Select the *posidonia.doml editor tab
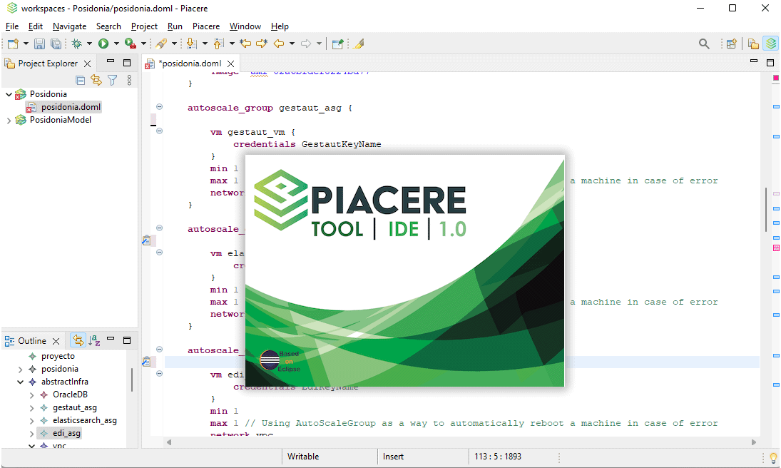The height and width of the screenshot is (468, 781). pos(190,63)
